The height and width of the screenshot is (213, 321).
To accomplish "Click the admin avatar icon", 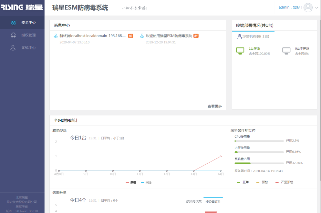I will tap(308, 7).
